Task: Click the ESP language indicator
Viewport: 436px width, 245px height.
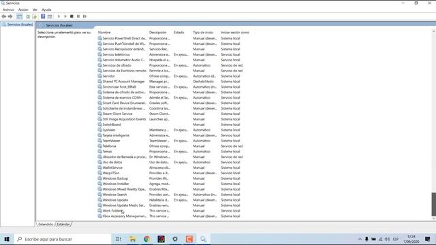Action: point(395,239)
